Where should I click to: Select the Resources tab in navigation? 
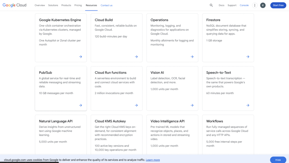tap(91, 5)
